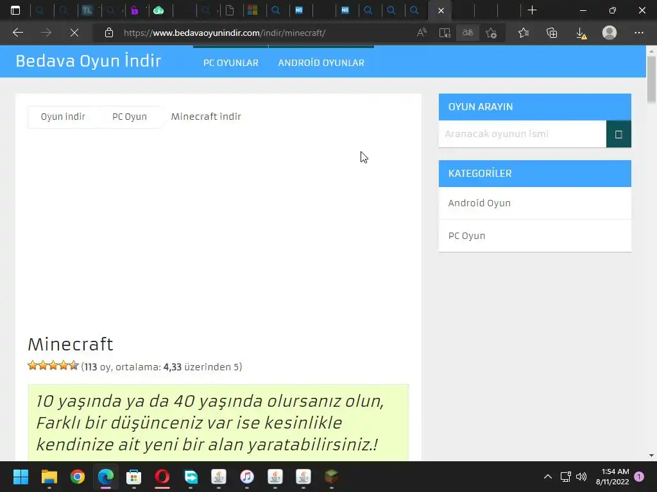This screenshot has height=492, width=657.
Task: Switch to the TL browser tab
Action: 87,10
